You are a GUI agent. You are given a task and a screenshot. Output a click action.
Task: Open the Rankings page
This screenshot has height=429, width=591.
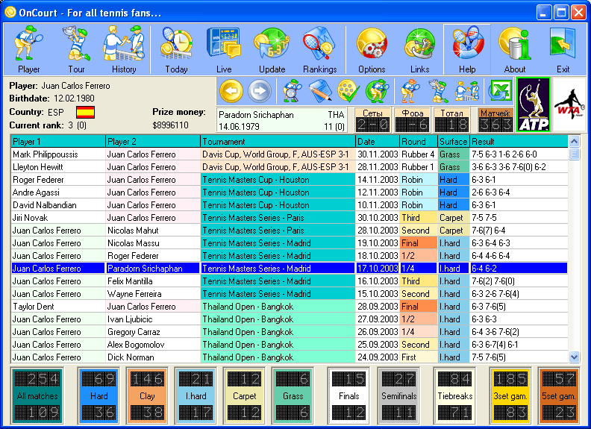[x=319, y=49]
